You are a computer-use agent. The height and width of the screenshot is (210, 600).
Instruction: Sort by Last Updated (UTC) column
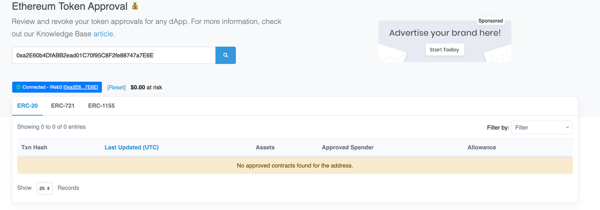coord(131,148)
